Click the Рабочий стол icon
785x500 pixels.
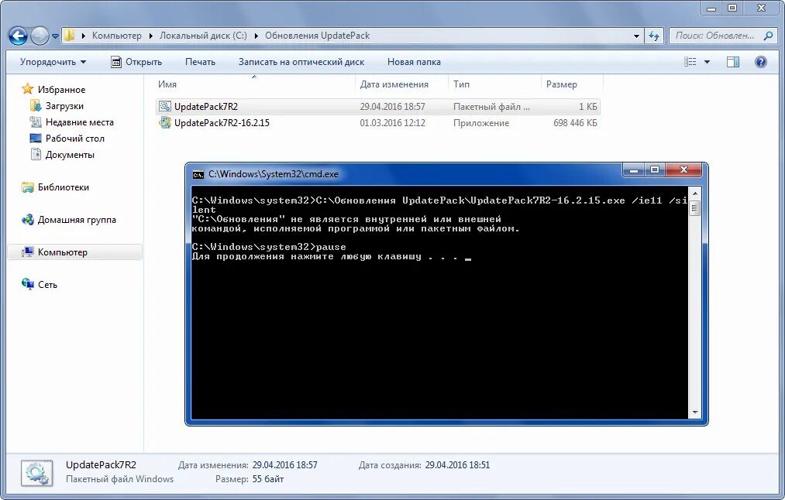coord(35,139)
